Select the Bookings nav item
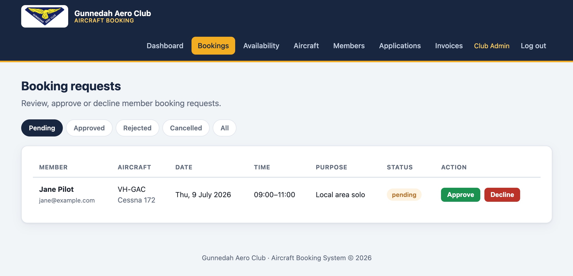This screenshot has height=276, width=573. pos(213,46)
